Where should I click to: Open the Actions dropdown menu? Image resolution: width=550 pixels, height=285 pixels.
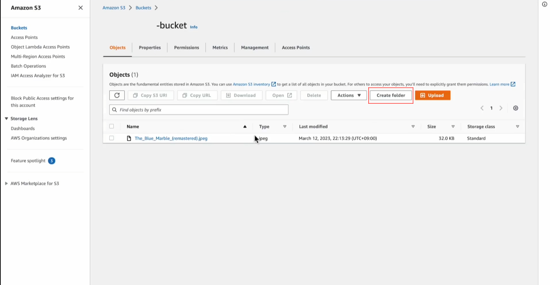tap(349, 95)
